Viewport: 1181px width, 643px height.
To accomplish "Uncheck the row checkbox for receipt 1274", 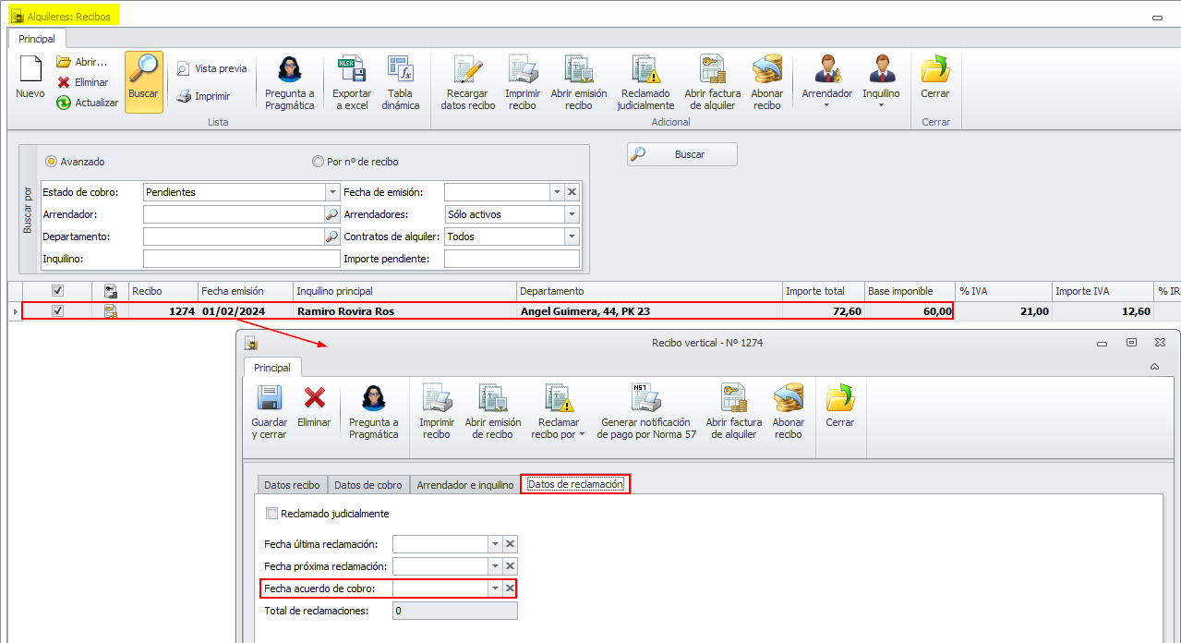I will (58, 311).
